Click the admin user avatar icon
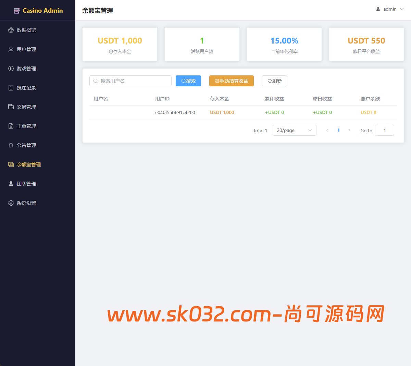The width and height of the screenshot is (411, 366). click(378, 9)
